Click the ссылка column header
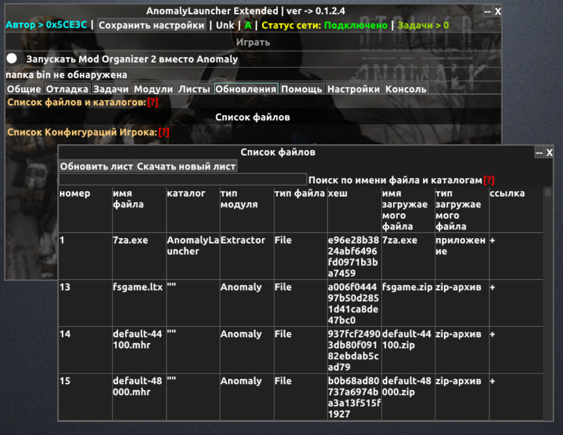The width and height of the screenshot is (563, 435). pos(507,193)
